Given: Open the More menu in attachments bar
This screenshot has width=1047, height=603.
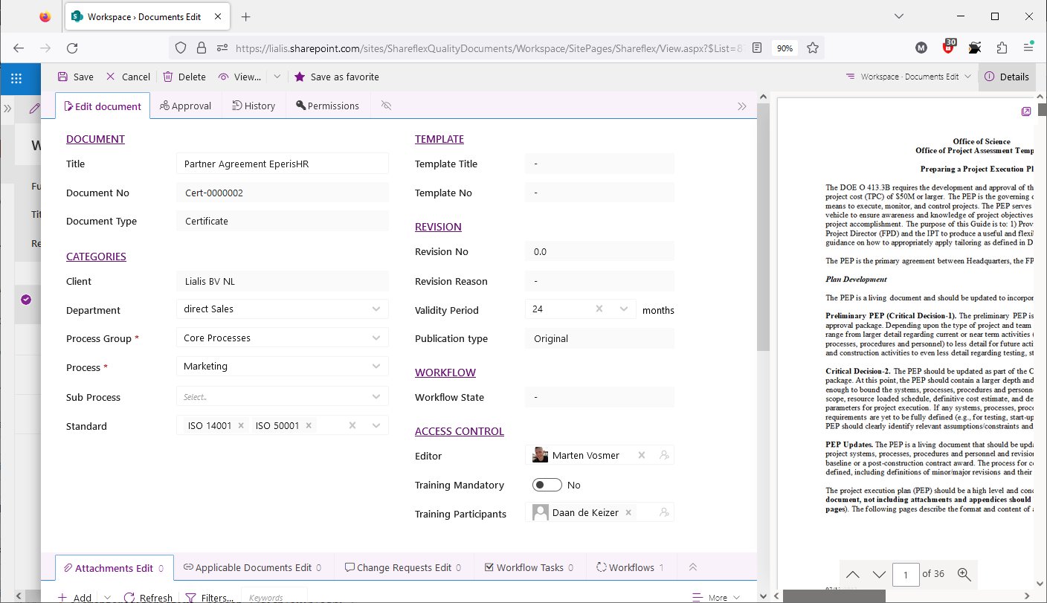Looking at the screenshot, I should 715,597.
